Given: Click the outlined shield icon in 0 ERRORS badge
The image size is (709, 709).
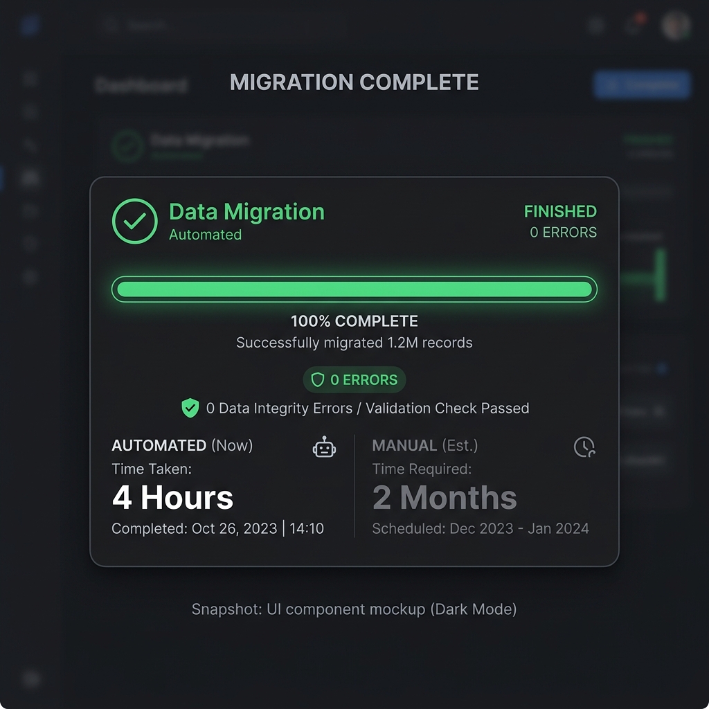Looking at the screenshot, I should point(318,380).
